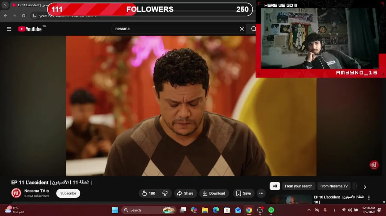Dislike this video

[x=165, y=193]
